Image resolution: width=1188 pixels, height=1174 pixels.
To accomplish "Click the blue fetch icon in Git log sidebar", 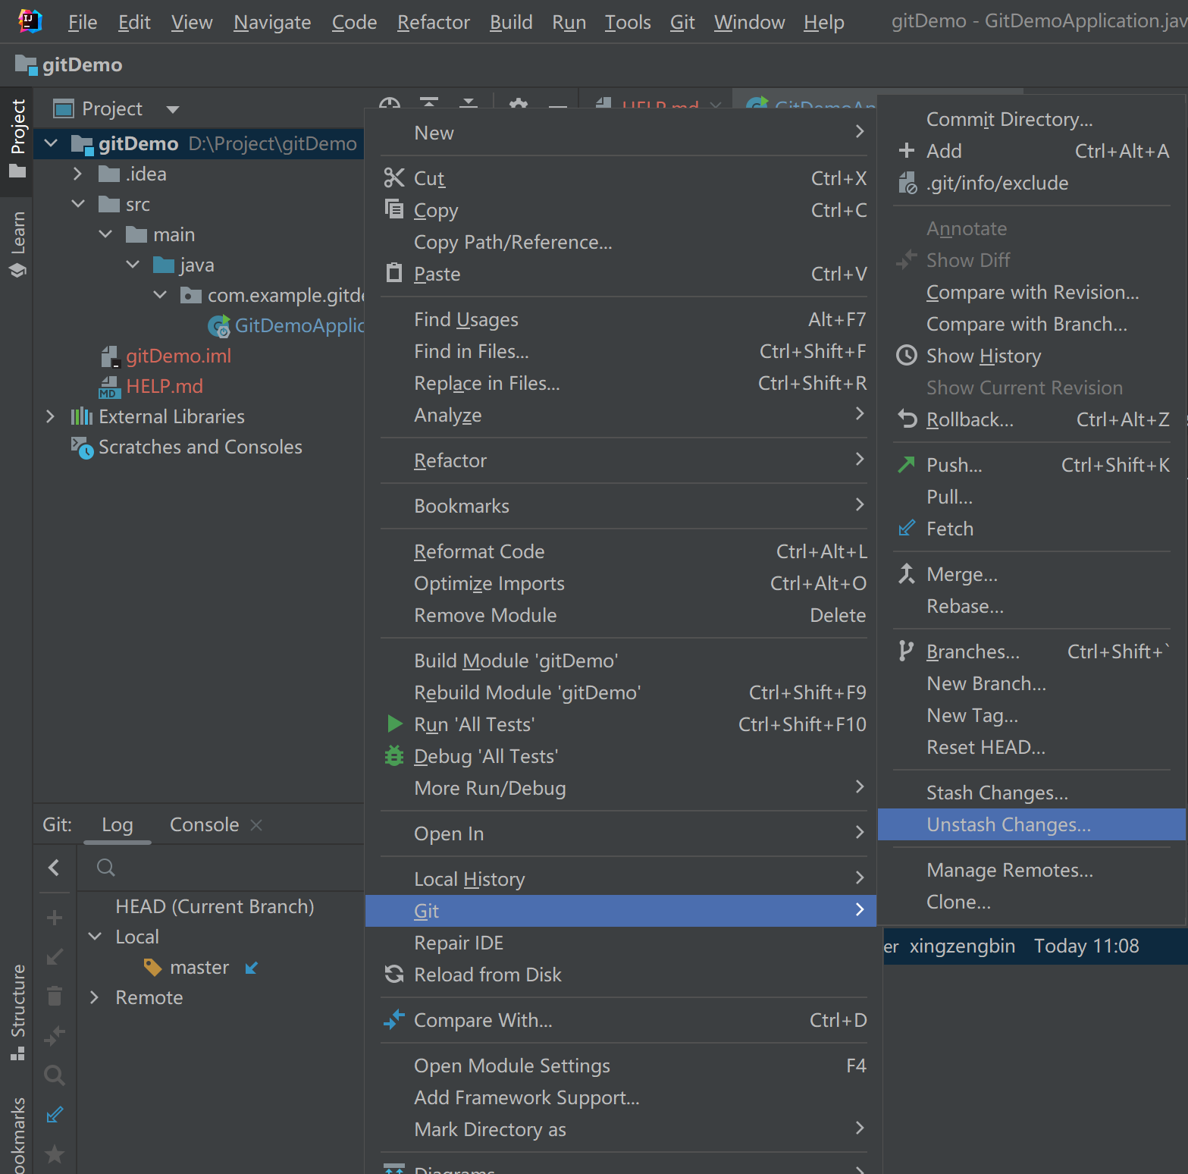I will point(55,1114).
